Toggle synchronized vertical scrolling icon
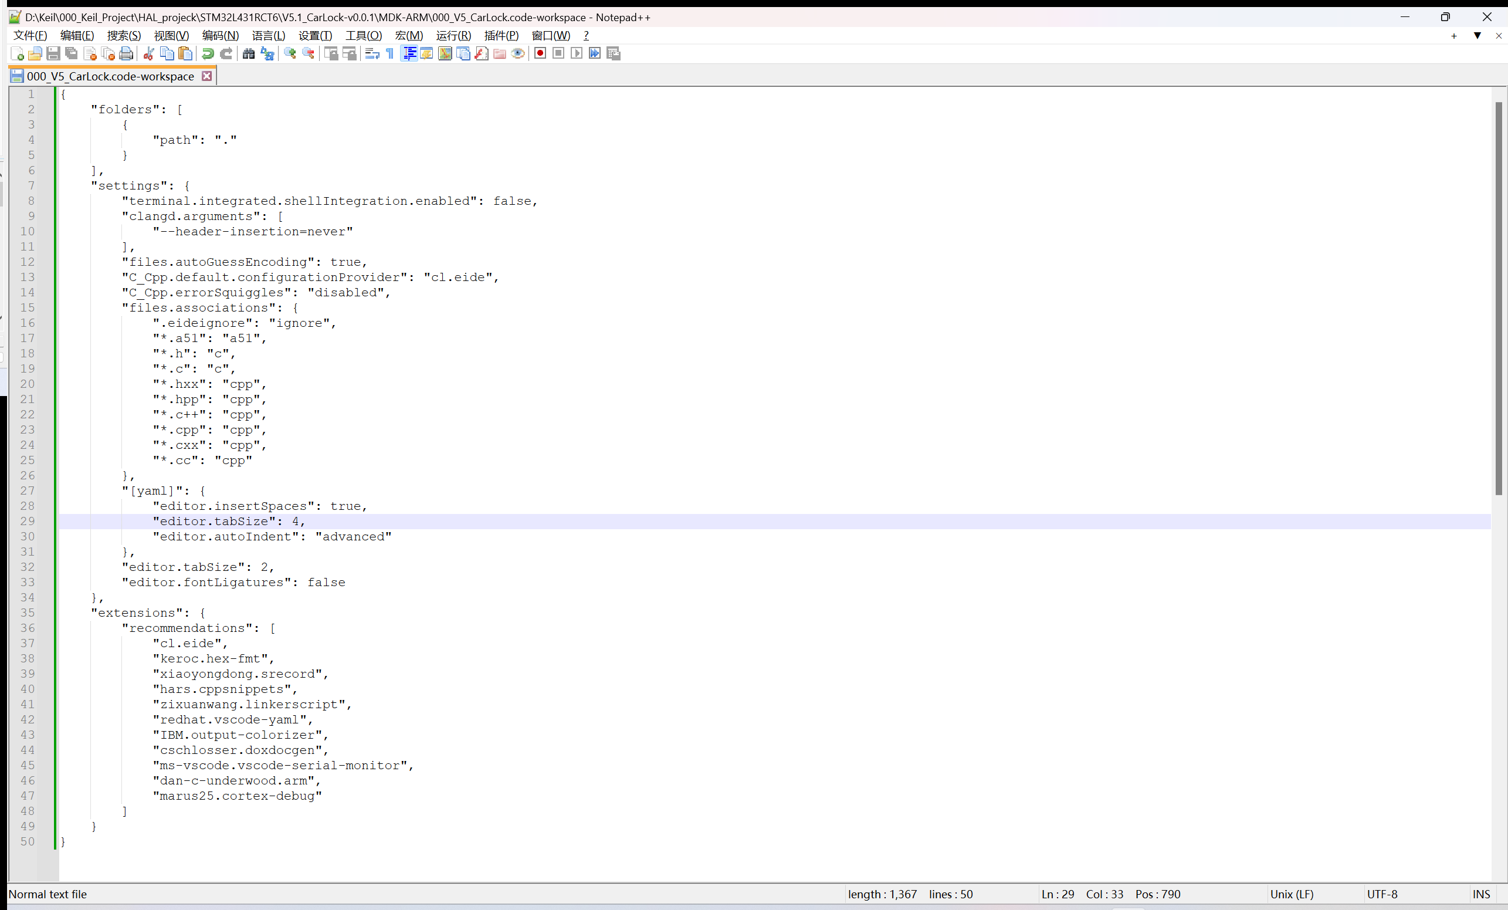The image size is (1508, 910). click(x=331, y=54)
